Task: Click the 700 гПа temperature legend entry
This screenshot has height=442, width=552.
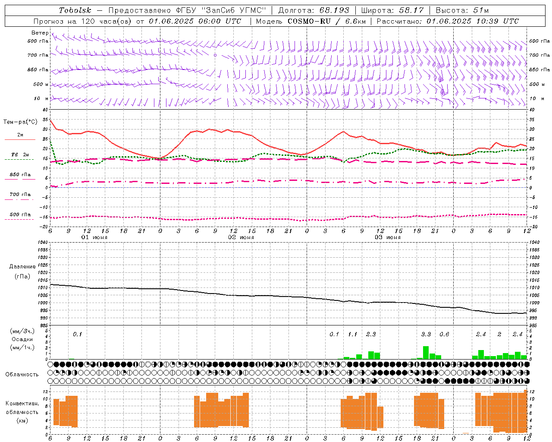Action: click(x=20, y=195)
